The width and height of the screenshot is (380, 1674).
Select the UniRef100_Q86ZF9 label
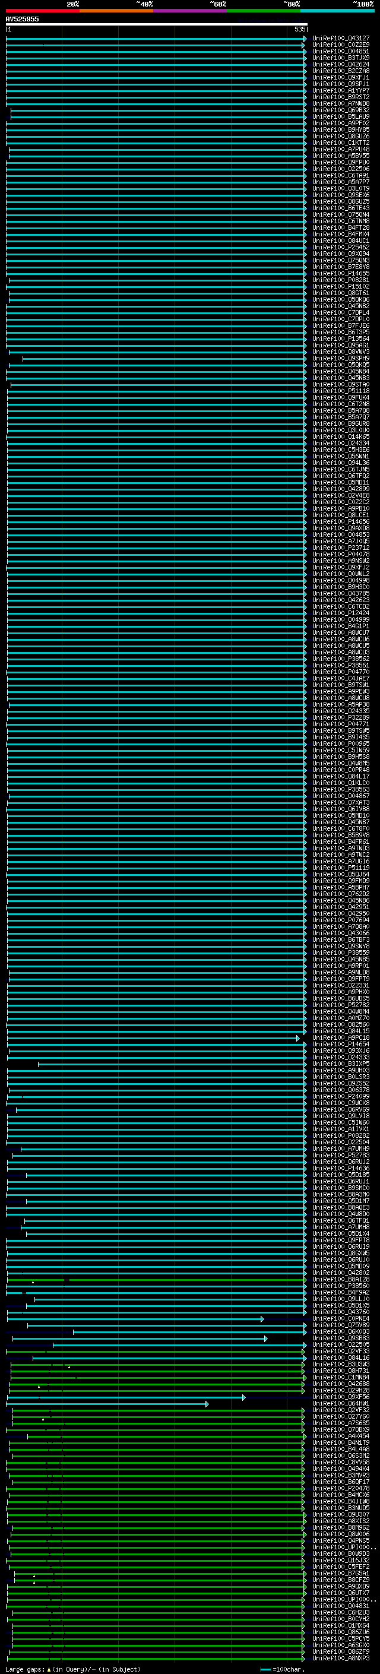pos(341,1651)
